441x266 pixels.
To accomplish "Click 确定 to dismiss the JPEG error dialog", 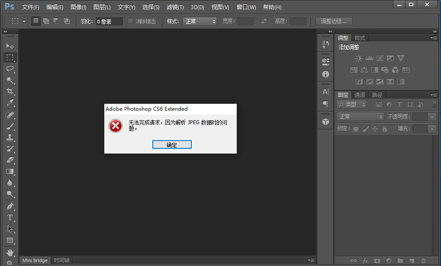I will click(171, 144).
